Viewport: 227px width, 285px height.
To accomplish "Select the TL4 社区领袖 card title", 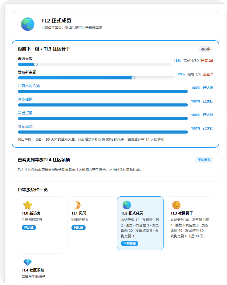I will pyautogui.click(x=33, y=270).
